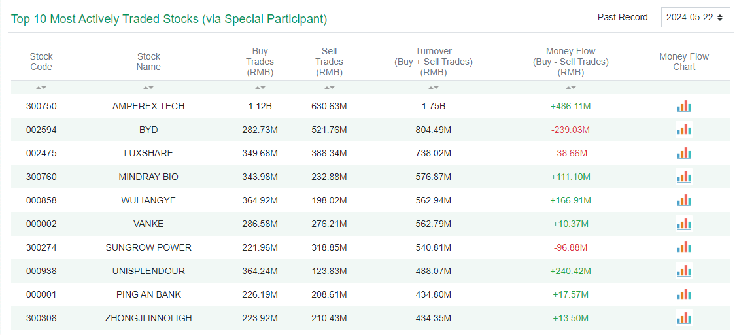The height and width of the screenshot is (335, 737).
Task: Open money flow chart for MINDRAY BIO
Action: pos(684,177)
